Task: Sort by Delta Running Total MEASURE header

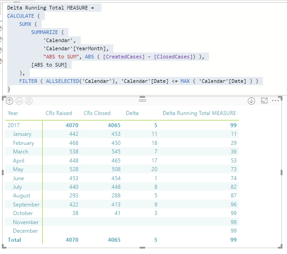Action: [199, 113]
